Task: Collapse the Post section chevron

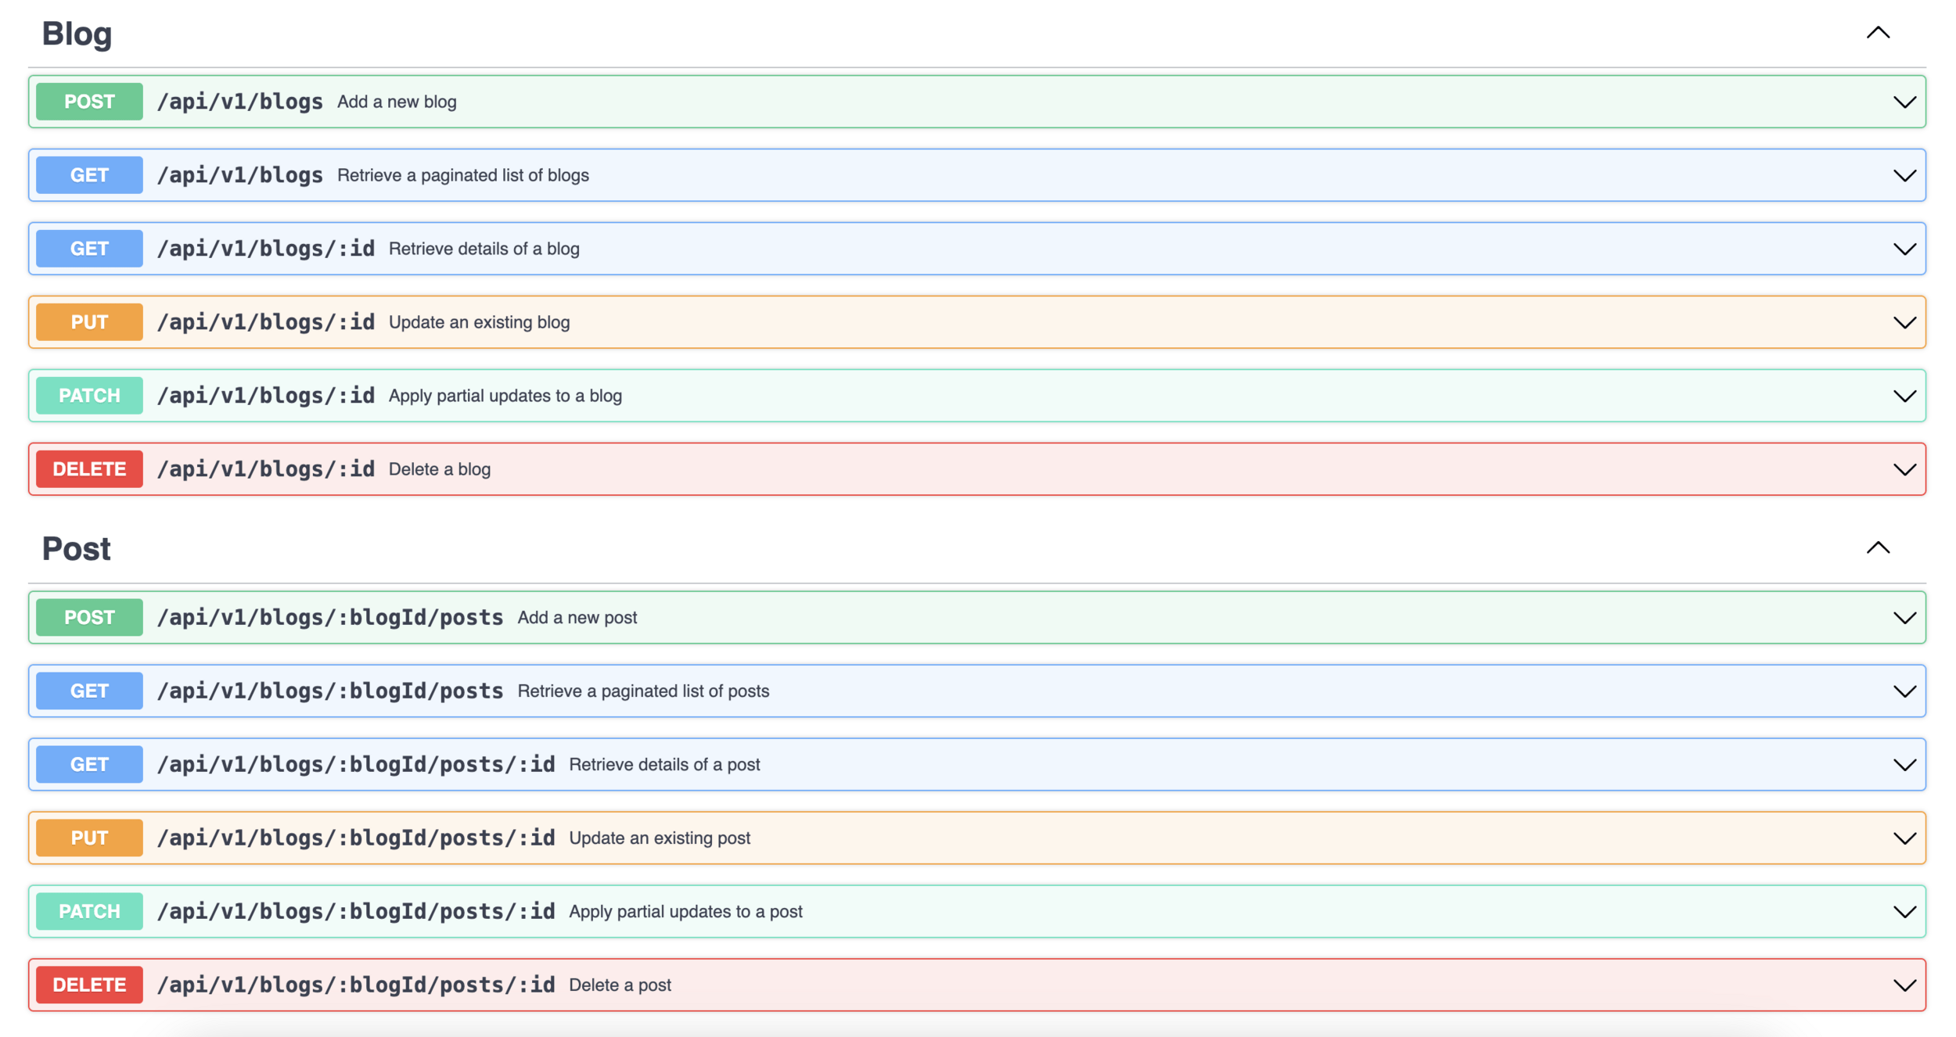Action: (x=1877, y=548)
